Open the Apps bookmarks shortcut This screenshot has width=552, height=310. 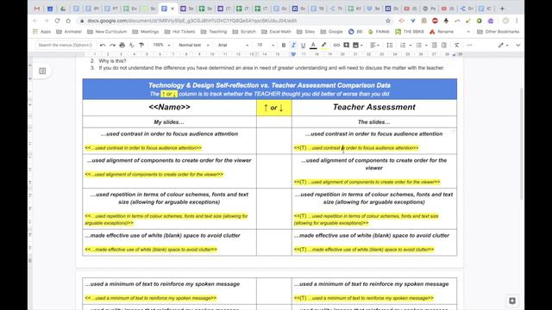(42, 32)
